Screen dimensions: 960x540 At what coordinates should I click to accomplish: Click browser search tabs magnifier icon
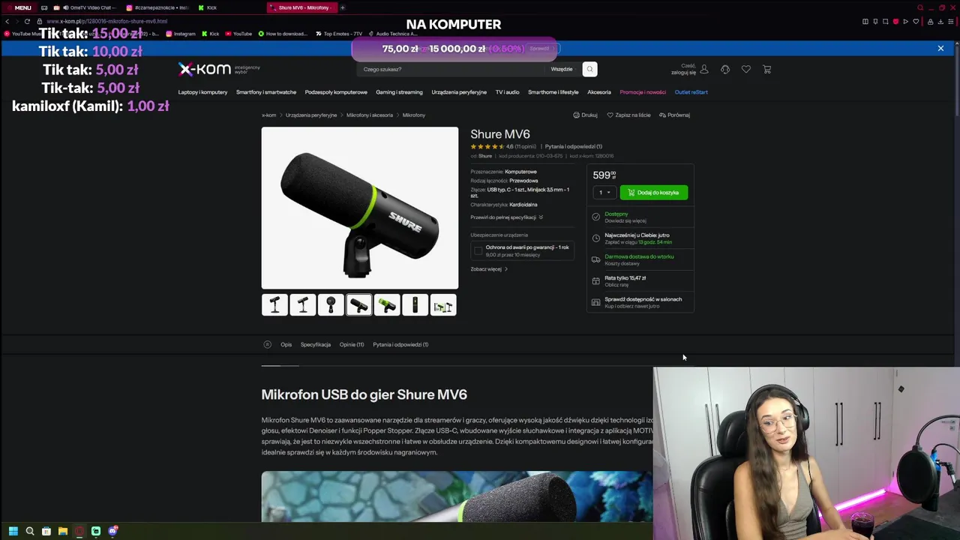tap(920, 7)
